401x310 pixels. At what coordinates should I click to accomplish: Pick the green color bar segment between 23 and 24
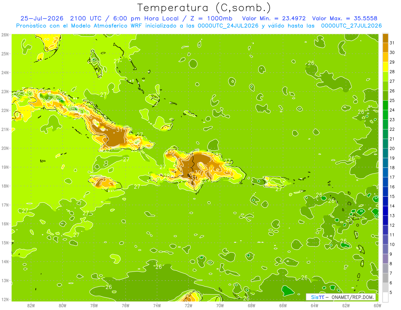tap(385, 115)
